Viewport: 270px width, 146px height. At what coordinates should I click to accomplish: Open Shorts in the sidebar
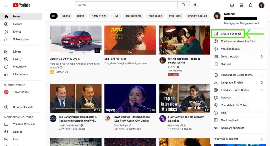coord(17,32)
